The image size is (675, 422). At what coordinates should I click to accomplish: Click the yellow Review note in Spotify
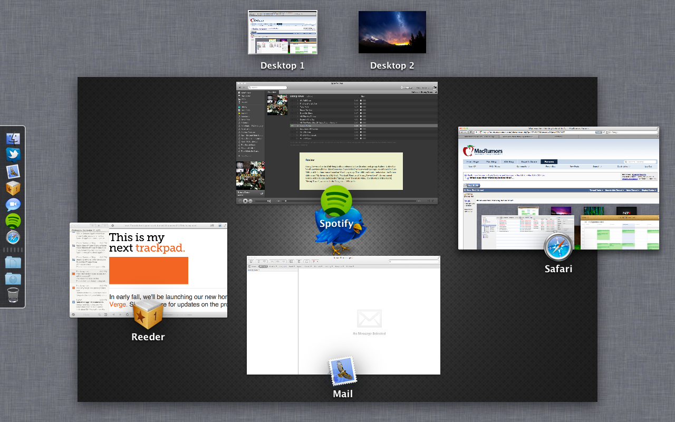(x=351, y=171)
